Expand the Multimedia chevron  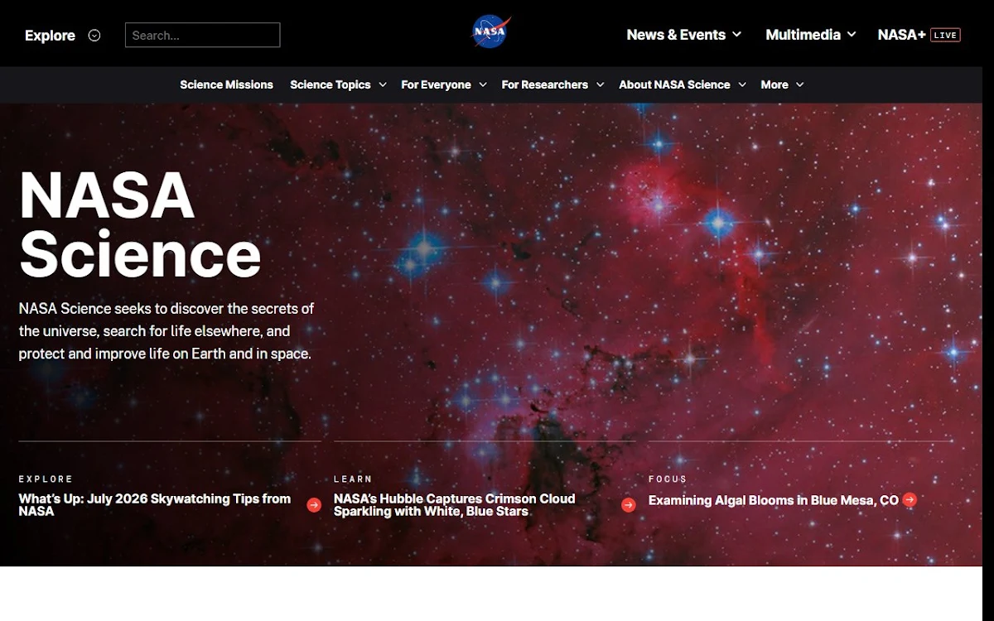tap(852, 35)
